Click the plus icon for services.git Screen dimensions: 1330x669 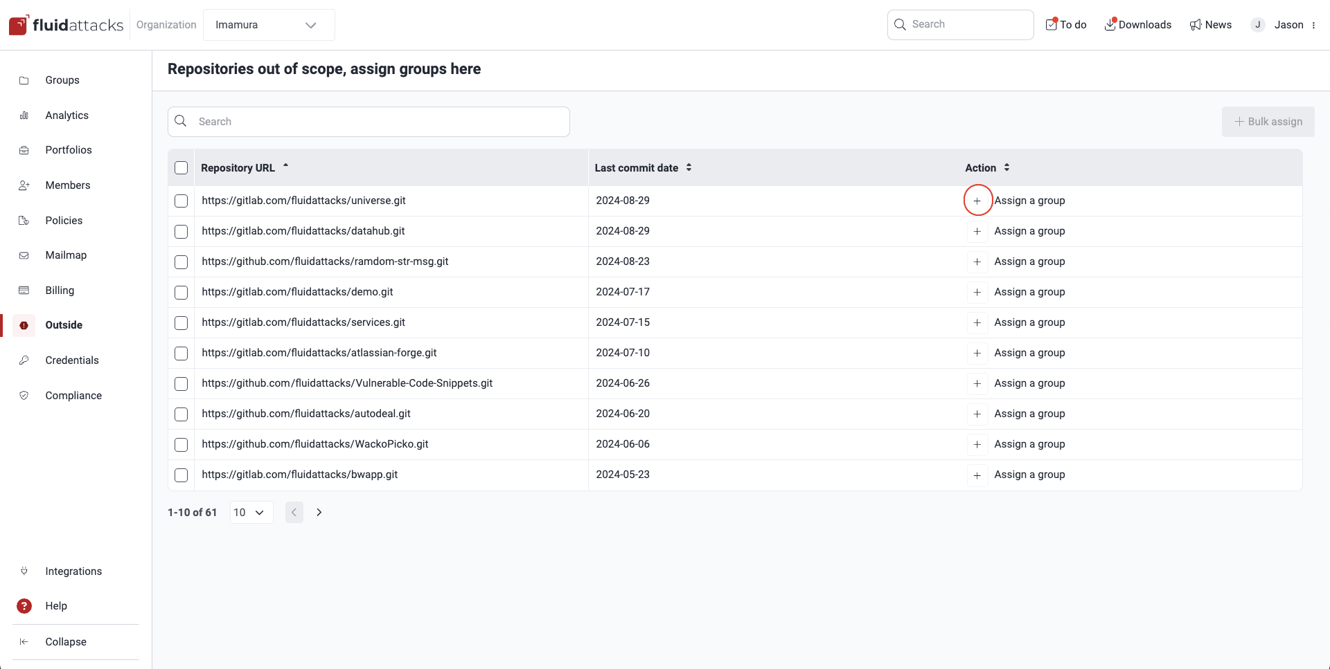pyautogui.click(x=977, y=322)
